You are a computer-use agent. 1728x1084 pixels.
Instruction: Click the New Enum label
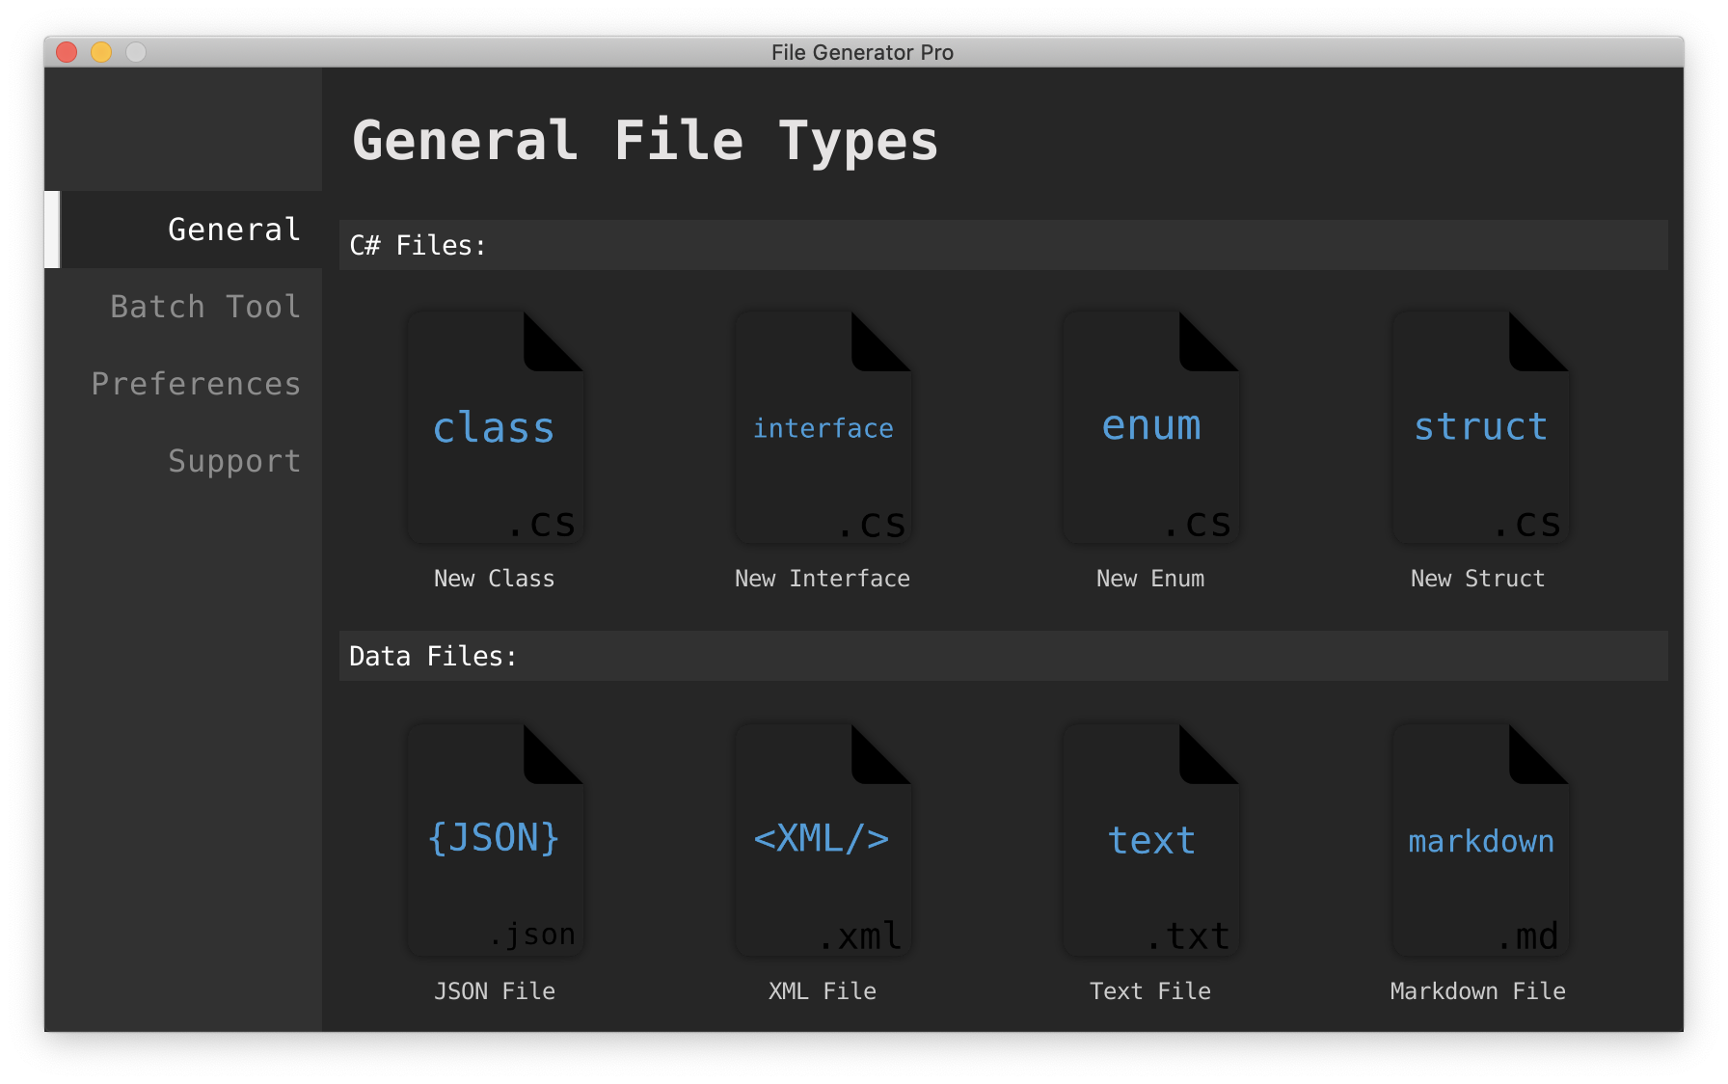click(x=1150, y=579)
